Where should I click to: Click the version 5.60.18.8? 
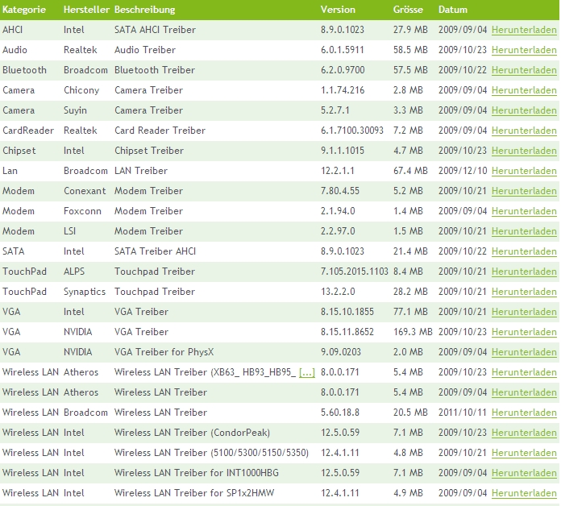pyautogui.click(x=340, y=413)
